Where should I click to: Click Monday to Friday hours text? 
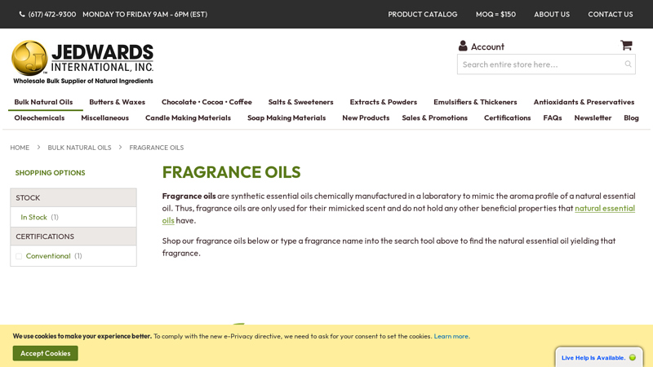pos(144,14)
